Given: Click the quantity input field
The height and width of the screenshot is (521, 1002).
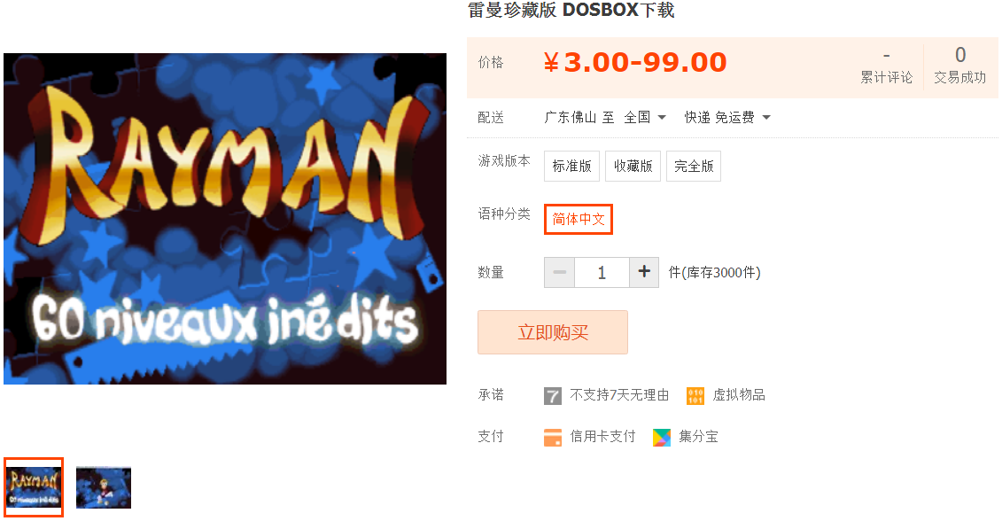Looking at the screenshot, I should point(602,272).
